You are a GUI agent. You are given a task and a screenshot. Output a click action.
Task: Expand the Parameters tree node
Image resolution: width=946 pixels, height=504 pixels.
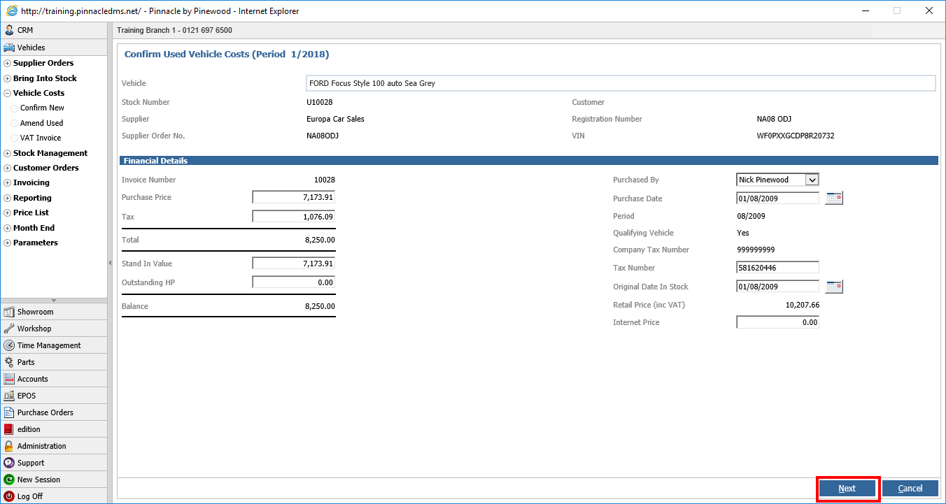point(8,243)
